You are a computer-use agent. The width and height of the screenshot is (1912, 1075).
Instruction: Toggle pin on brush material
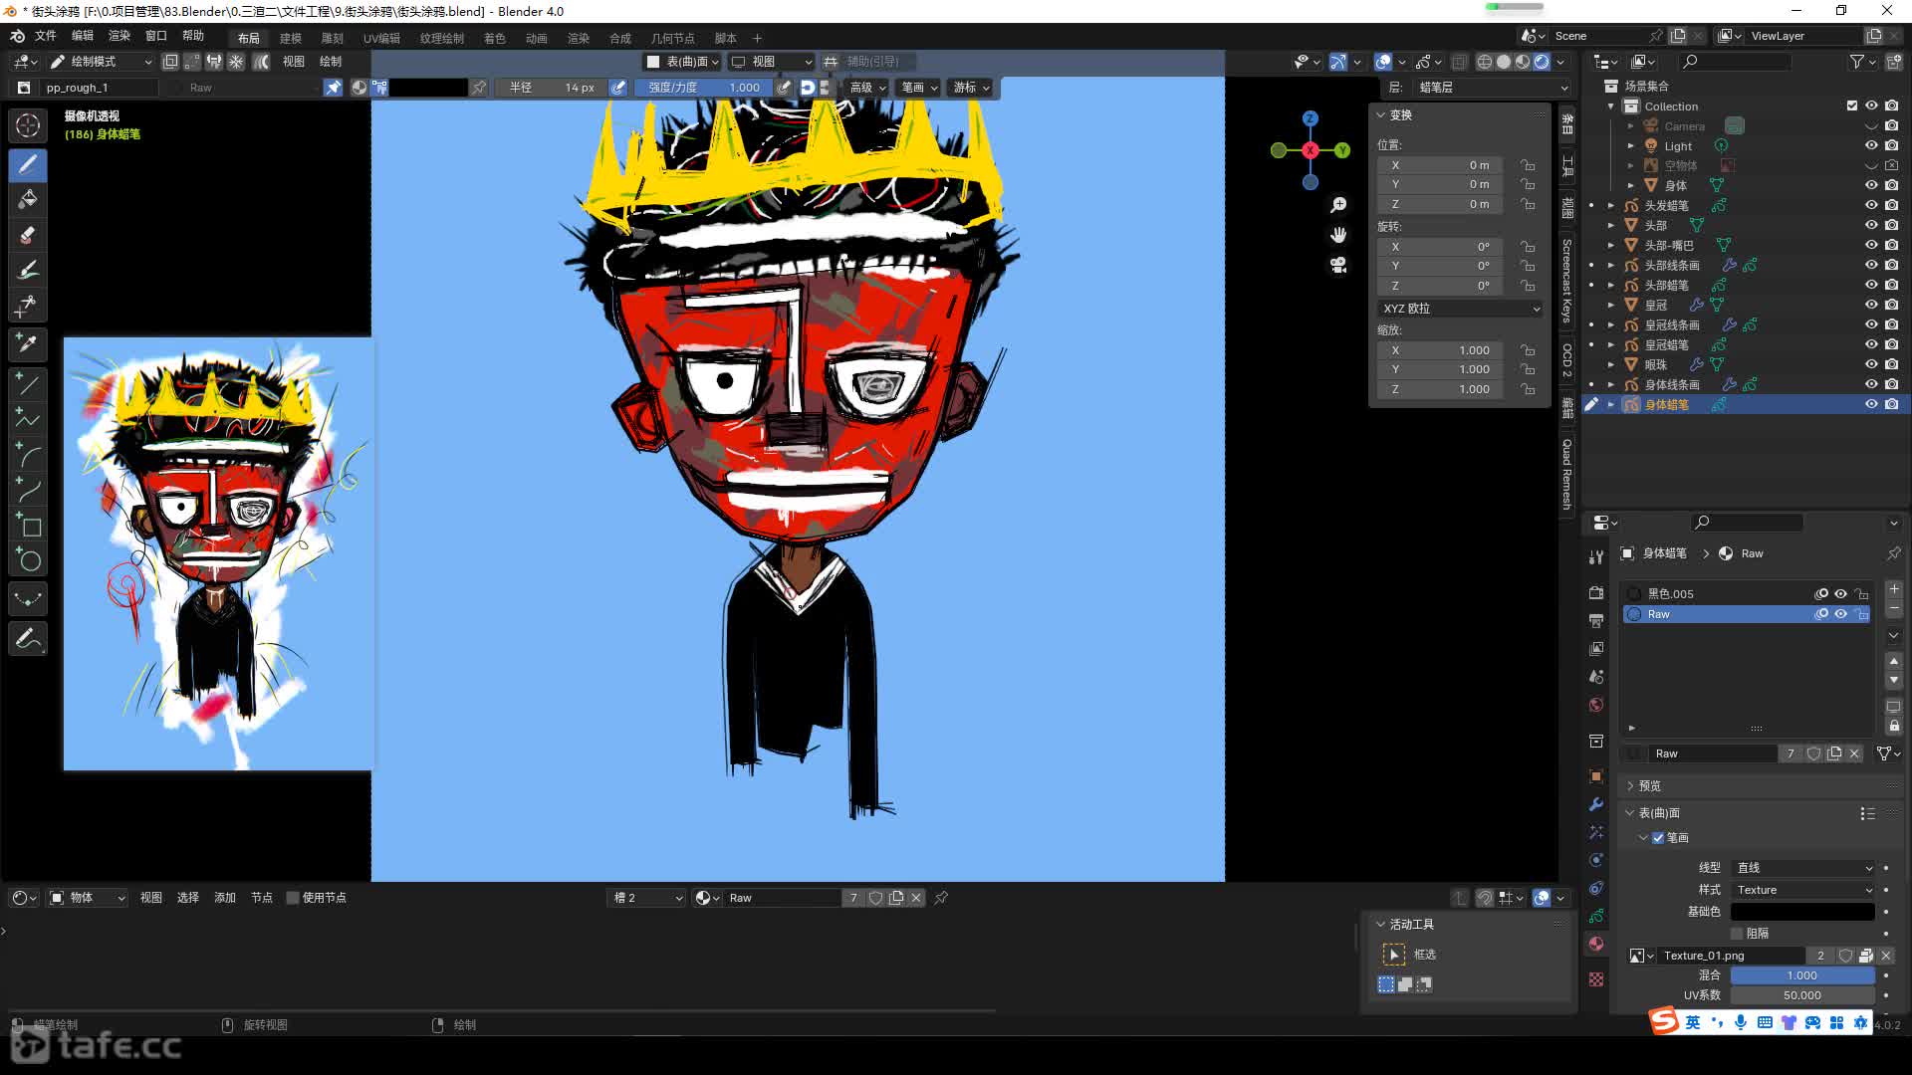pos(334,88)
